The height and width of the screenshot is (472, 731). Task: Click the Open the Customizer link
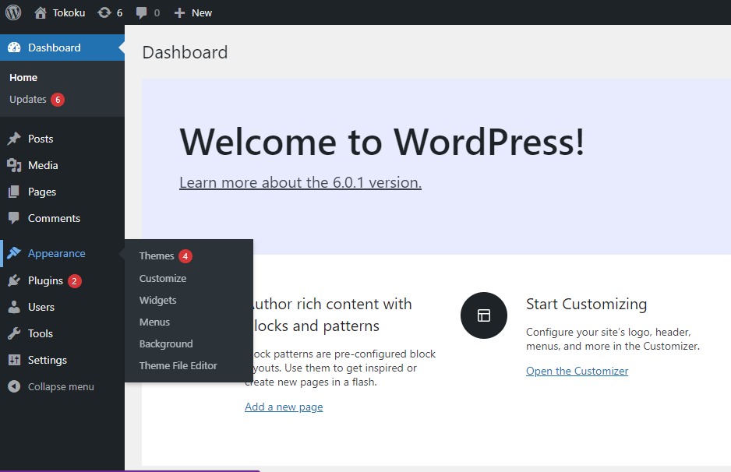click(577, 371)
